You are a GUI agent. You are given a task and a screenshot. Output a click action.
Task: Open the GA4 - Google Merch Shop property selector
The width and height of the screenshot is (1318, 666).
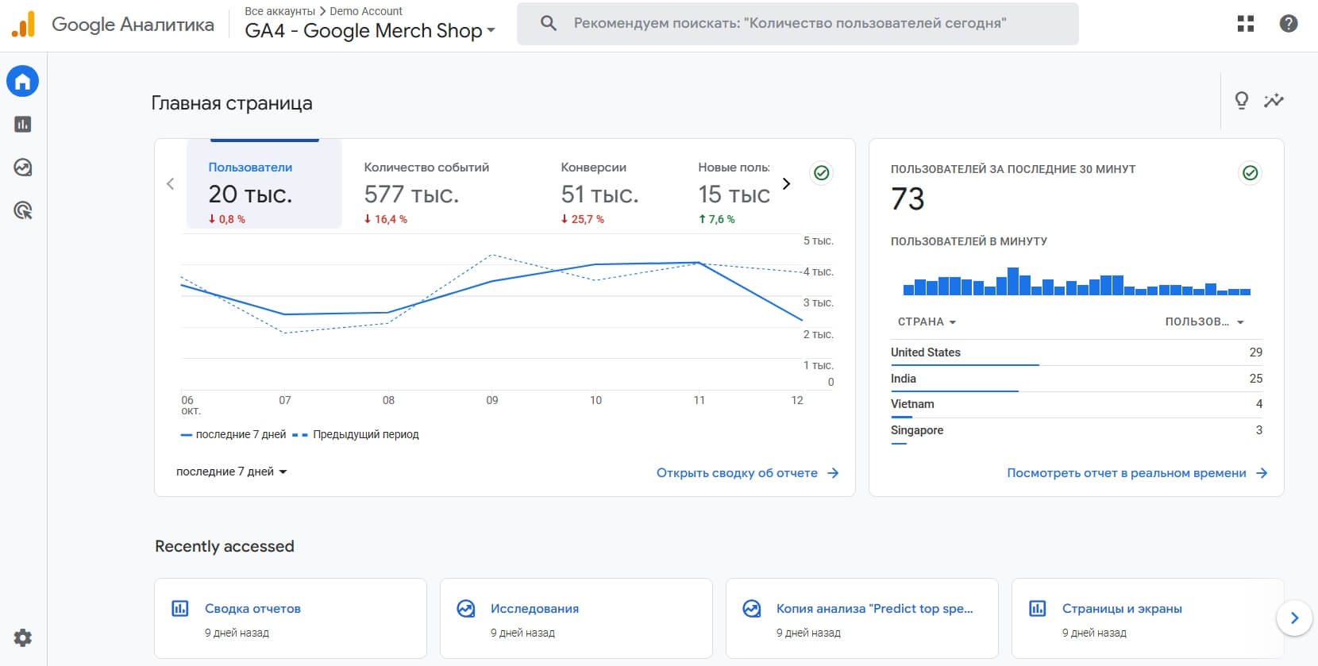[x=370, y=31]
